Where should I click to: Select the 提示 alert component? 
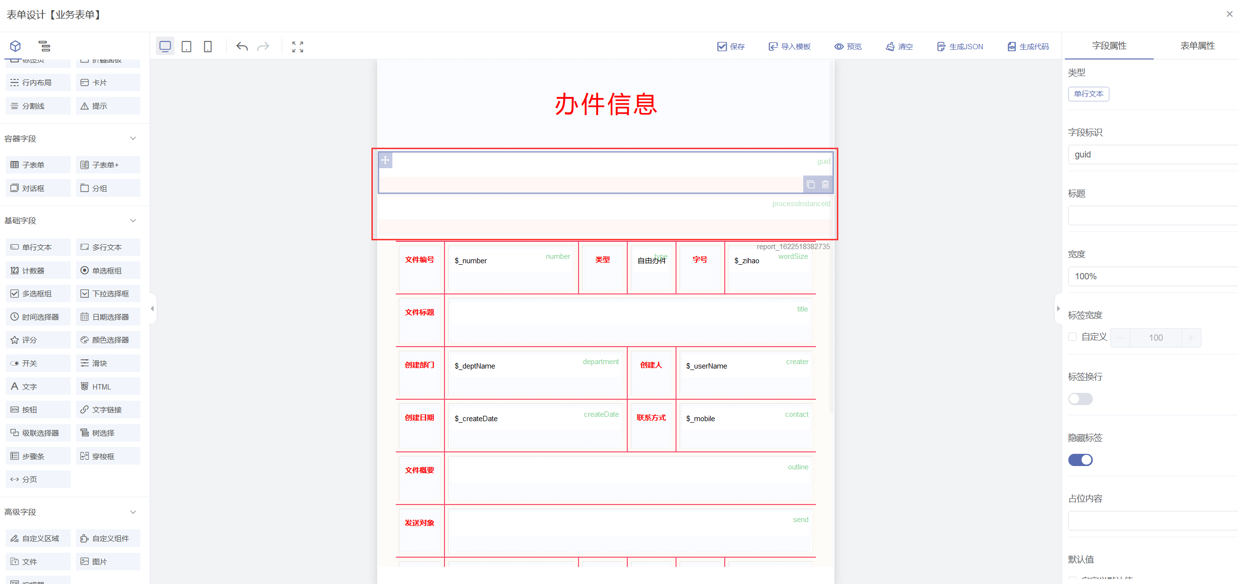108,106
